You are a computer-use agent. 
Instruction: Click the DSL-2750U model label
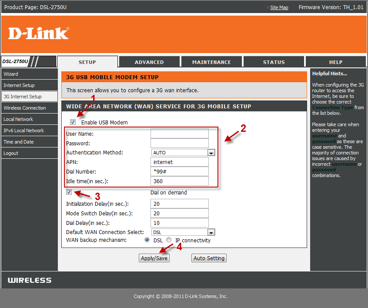point(15,61)
